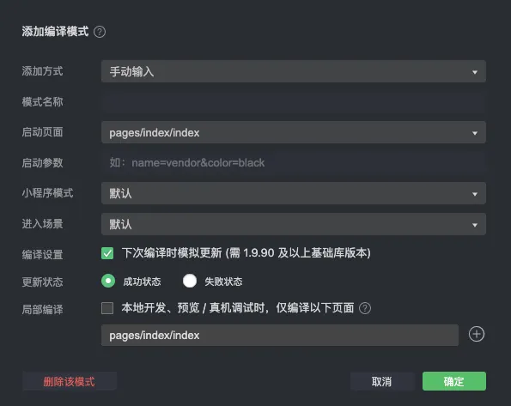Select the 失败状态 radio button
This screenshot has height=406, width=511.
[x=190, y=281]
